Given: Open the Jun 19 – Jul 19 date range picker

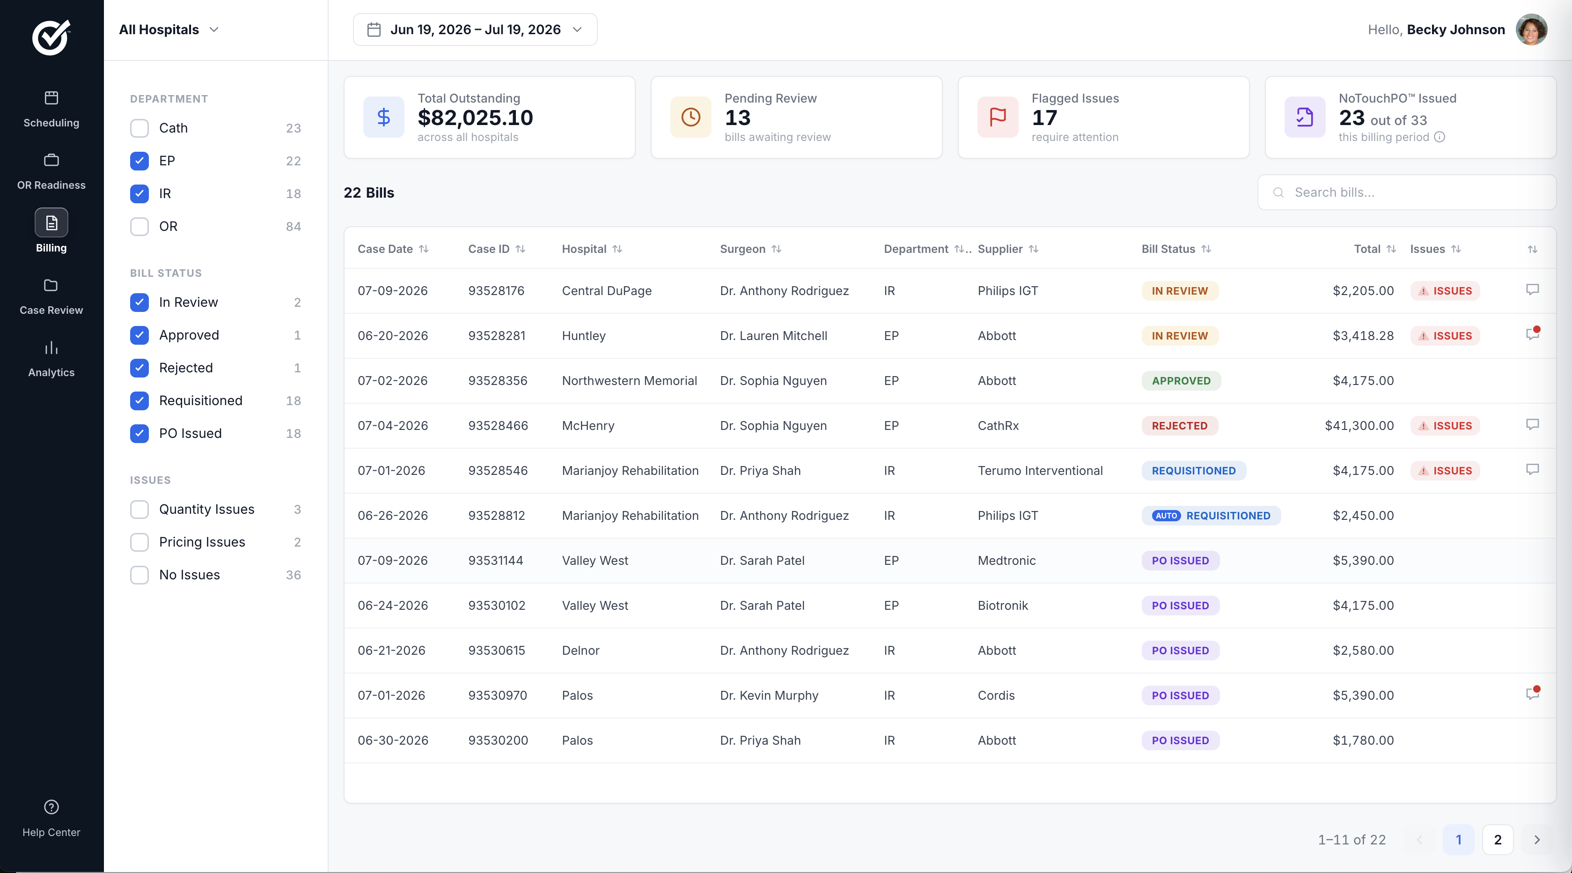Looking at the screenshot, I should click(475, 30).
